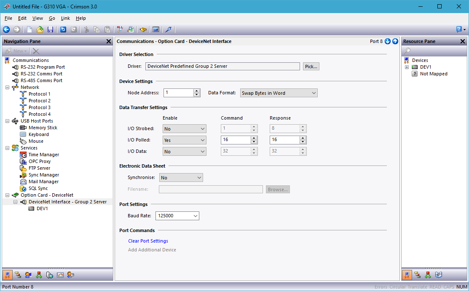Increase I/O Polled Response value
The width and height of the screenshot is (469, 291).
pos(303,138)
